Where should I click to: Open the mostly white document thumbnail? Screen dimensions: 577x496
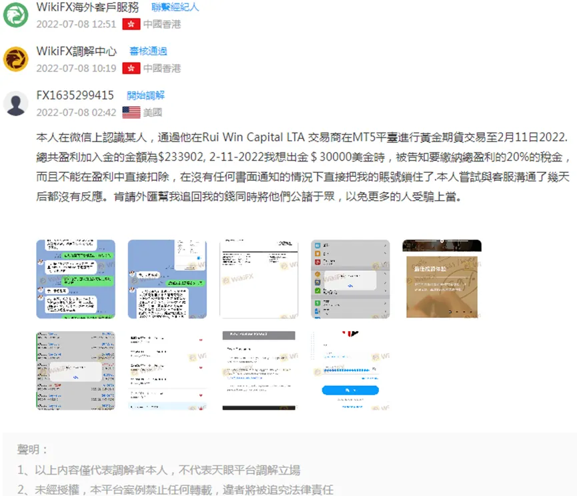point(259,279)
